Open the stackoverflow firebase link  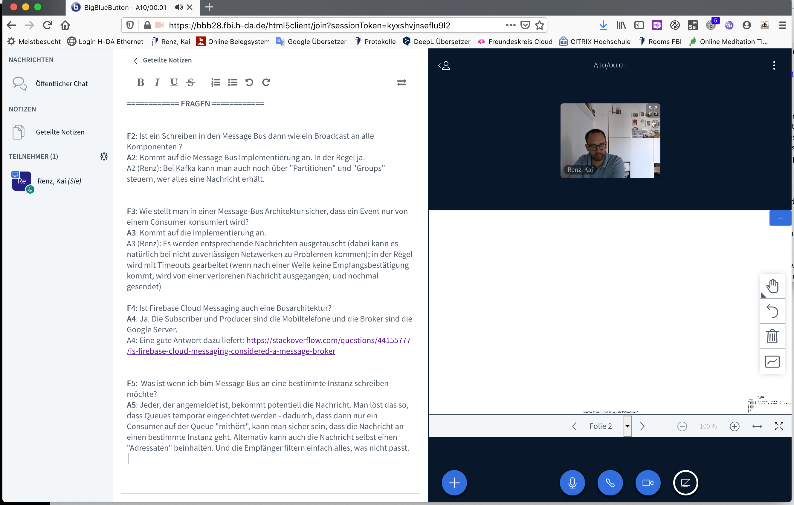[328, 340]
